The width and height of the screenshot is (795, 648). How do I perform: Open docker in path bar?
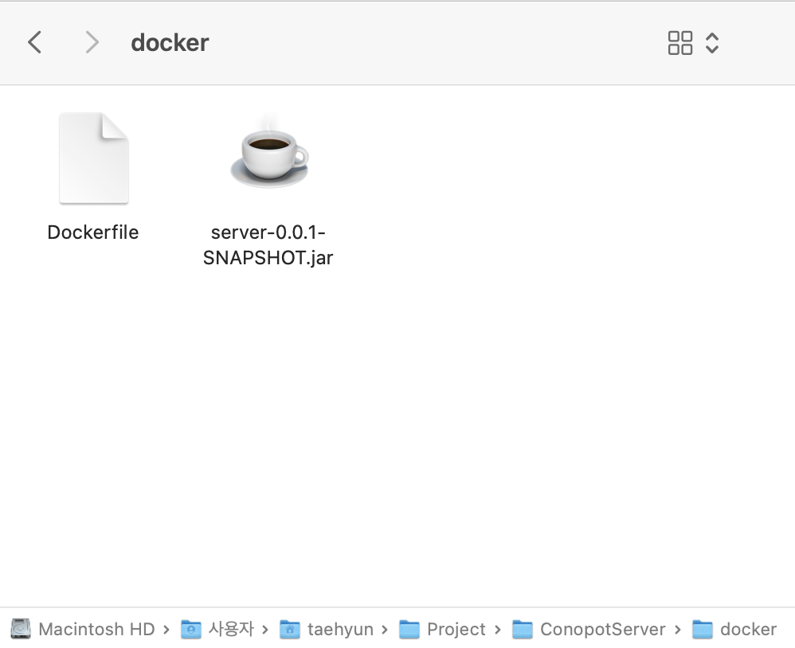click(748, 629)
